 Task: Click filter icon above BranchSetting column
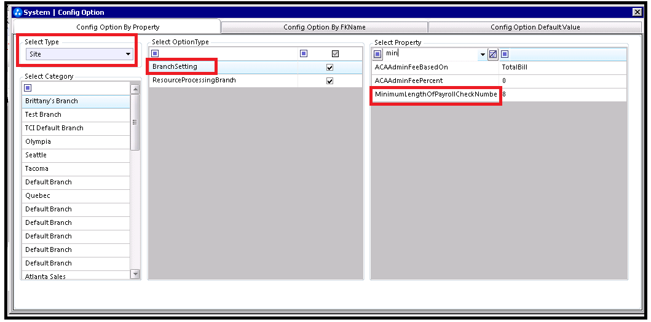[x=155, y=53]
